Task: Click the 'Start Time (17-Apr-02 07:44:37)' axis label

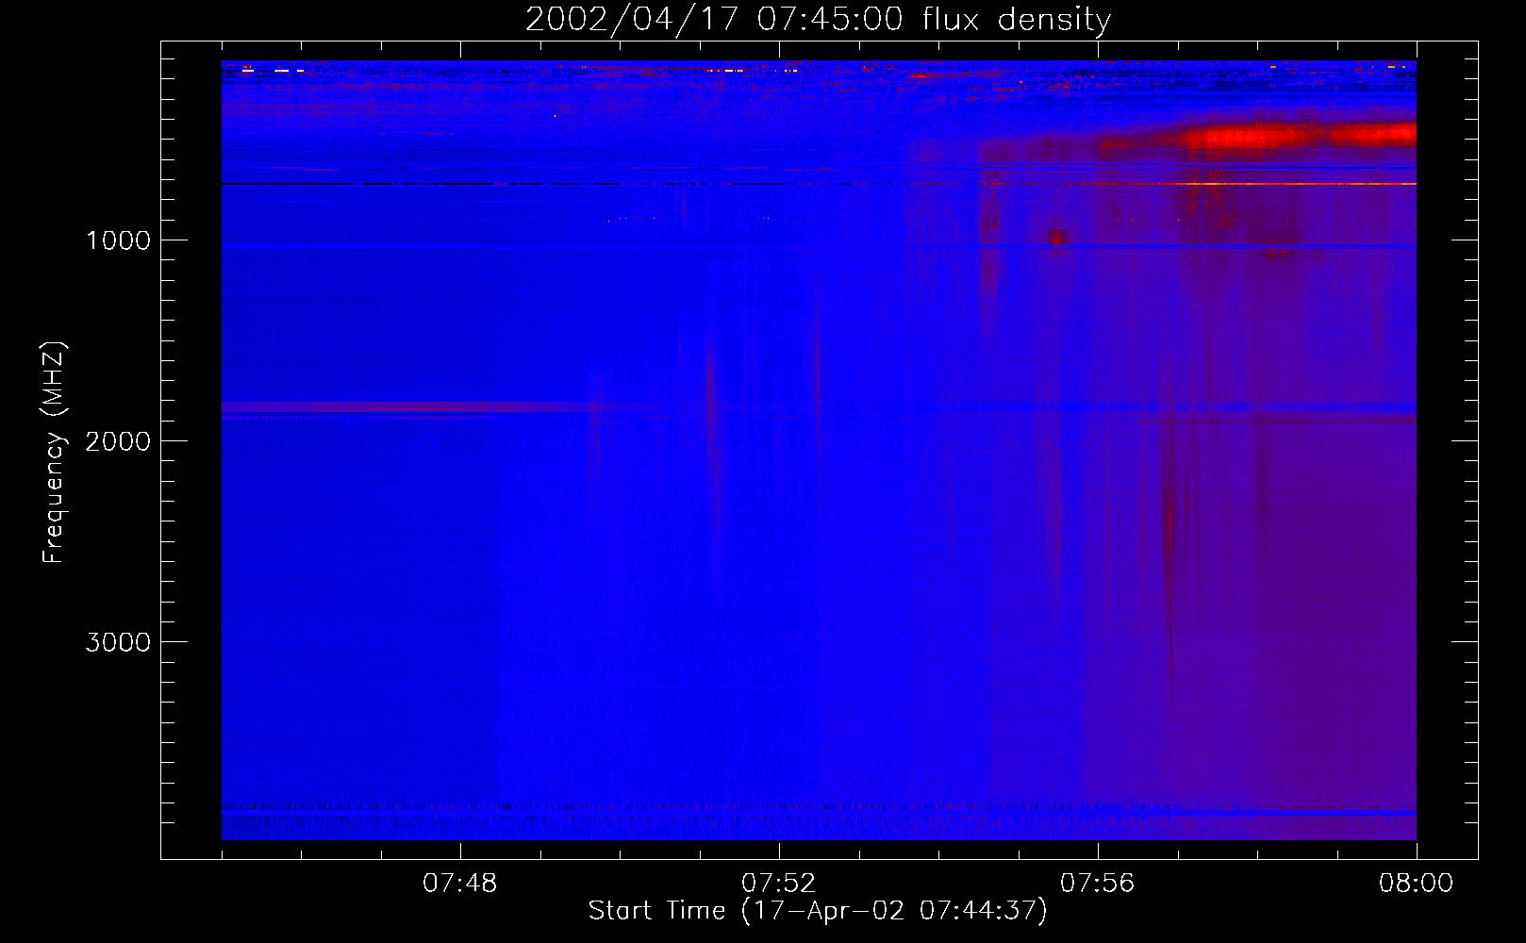Action: point(818,911)
